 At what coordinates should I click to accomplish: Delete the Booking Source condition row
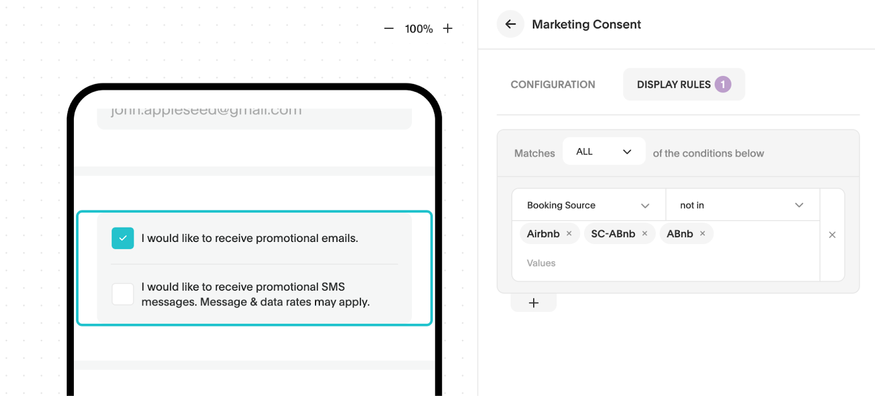[x=832, y=235]
